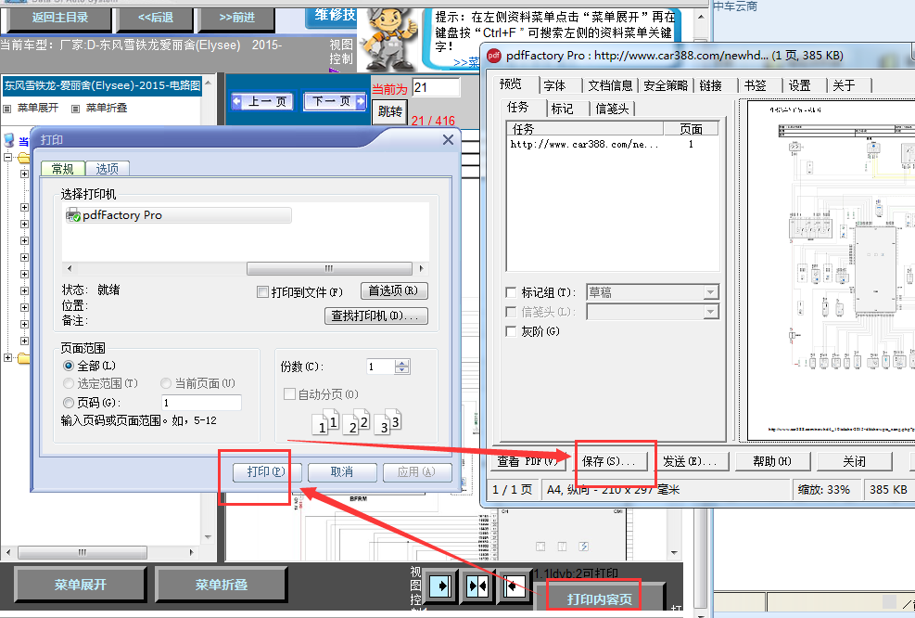Open 文档信息 tab in pdfFactory

[x=610, y=86]
